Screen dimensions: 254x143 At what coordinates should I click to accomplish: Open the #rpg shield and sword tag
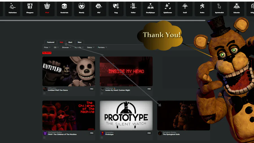point(116,9)
